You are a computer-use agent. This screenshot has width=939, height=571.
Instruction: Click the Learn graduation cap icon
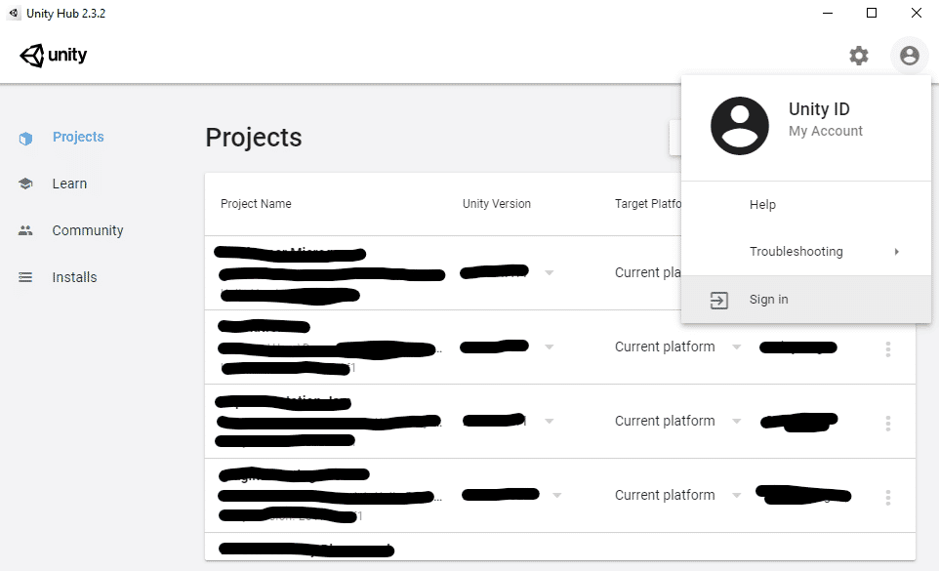point(25,184)
